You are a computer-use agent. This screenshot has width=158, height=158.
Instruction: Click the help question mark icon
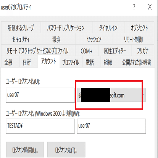coord(134,6)
